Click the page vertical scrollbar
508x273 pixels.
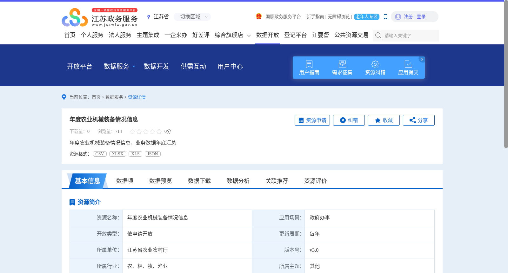coord(506,75)
